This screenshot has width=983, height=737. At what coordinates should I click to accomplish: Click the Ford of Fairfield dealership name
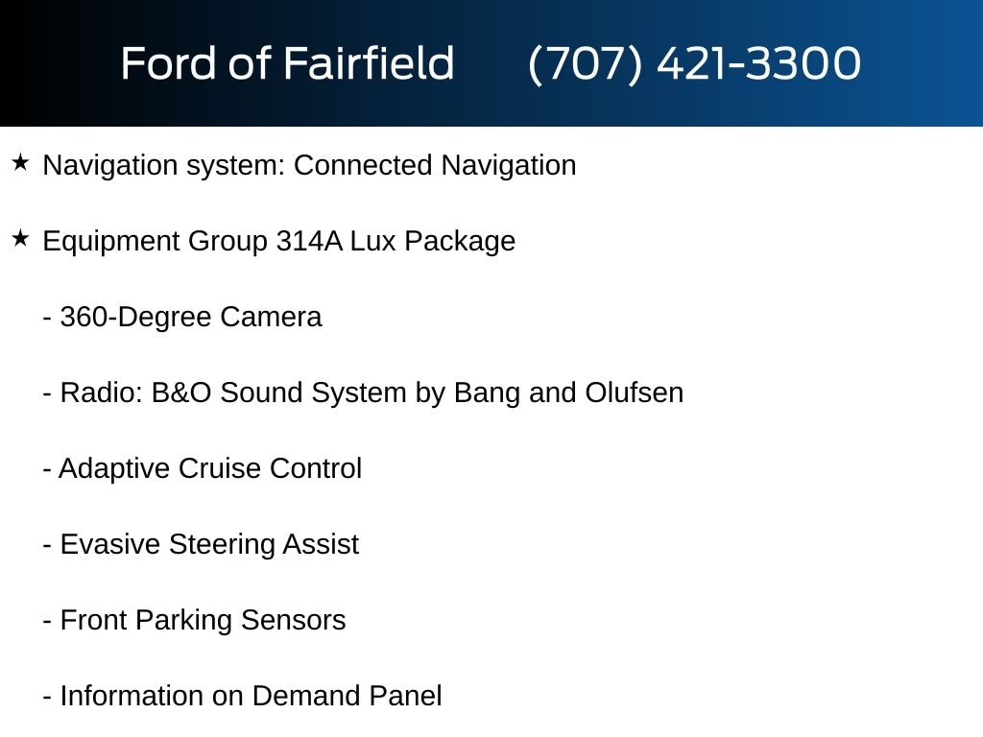pos(287,64)
